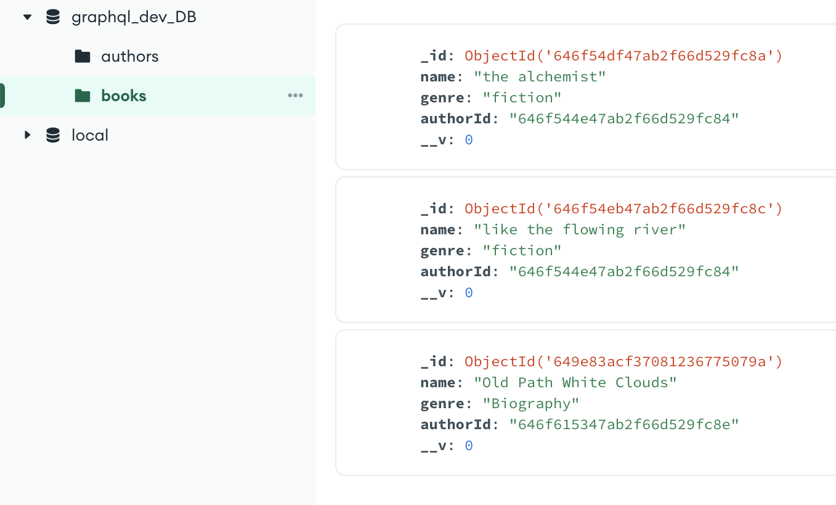Click __v value in Old Path document
The image size is (836, 505).
pyautogui.click(x=469, y=446)
